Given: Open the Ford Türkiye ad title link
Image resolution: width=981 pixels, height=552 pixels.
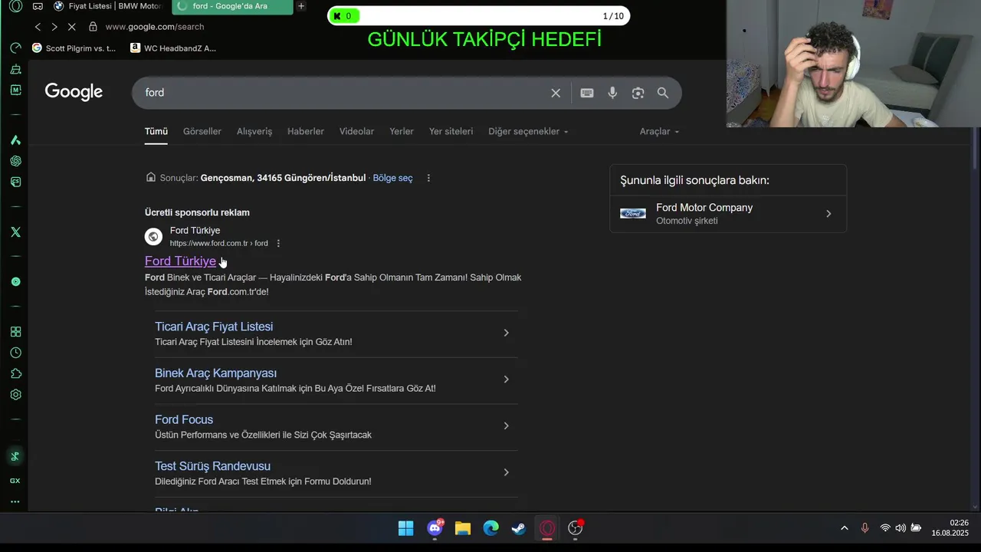Looking at the screenshot, I should (180, 261).
